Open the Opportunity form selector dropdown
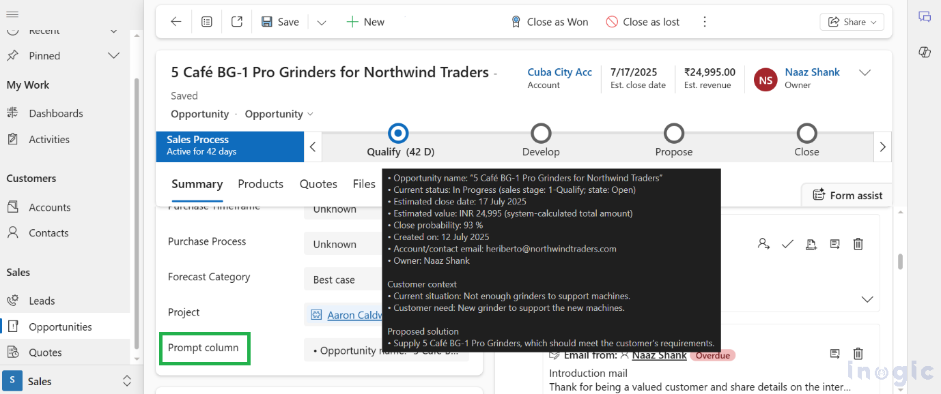The width and height of the screenshot is (941, 394). pos(279,114)
